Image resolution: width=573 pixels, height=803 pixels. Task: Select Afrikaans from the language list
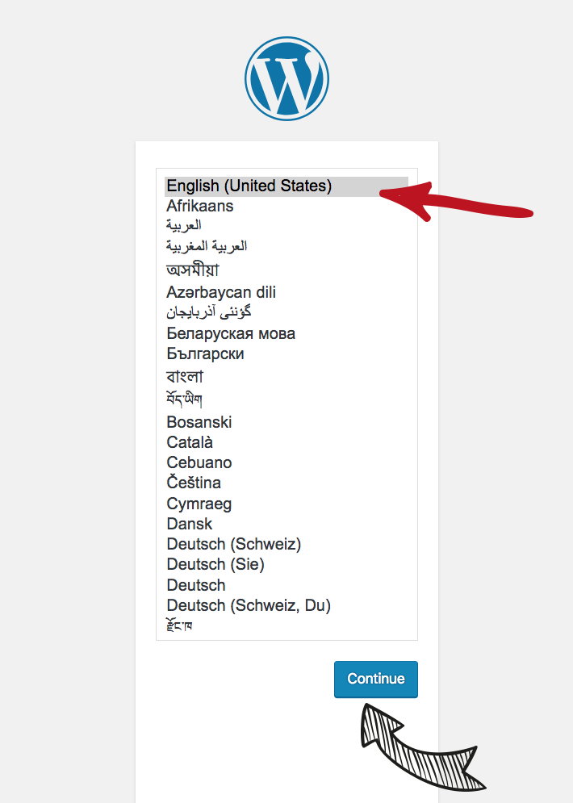(x=200, y=206)
